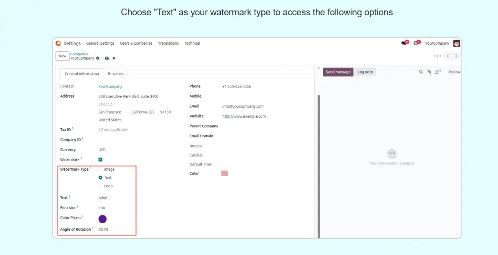Open the conversations chat bubble icon

tap(404, 43)
